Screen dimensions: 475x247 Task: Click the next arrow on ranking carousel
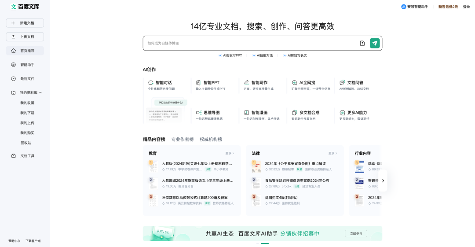click(383, 181)
